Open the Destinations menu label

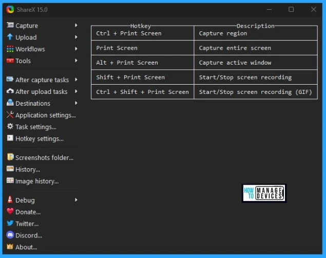[33, 104]
